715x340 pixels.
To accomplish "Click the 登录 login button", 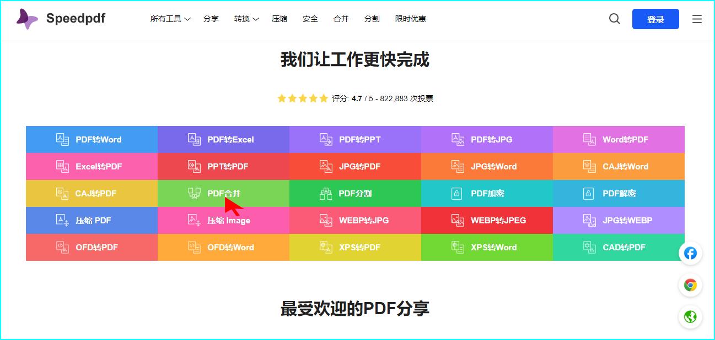I will click(x=655, y=18).
